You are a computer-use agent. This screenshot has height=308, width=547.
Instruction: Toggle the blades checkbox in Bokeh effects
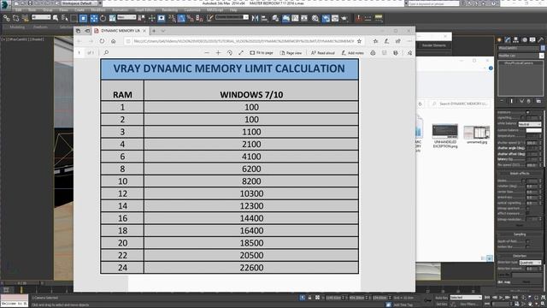coord(523,181)
